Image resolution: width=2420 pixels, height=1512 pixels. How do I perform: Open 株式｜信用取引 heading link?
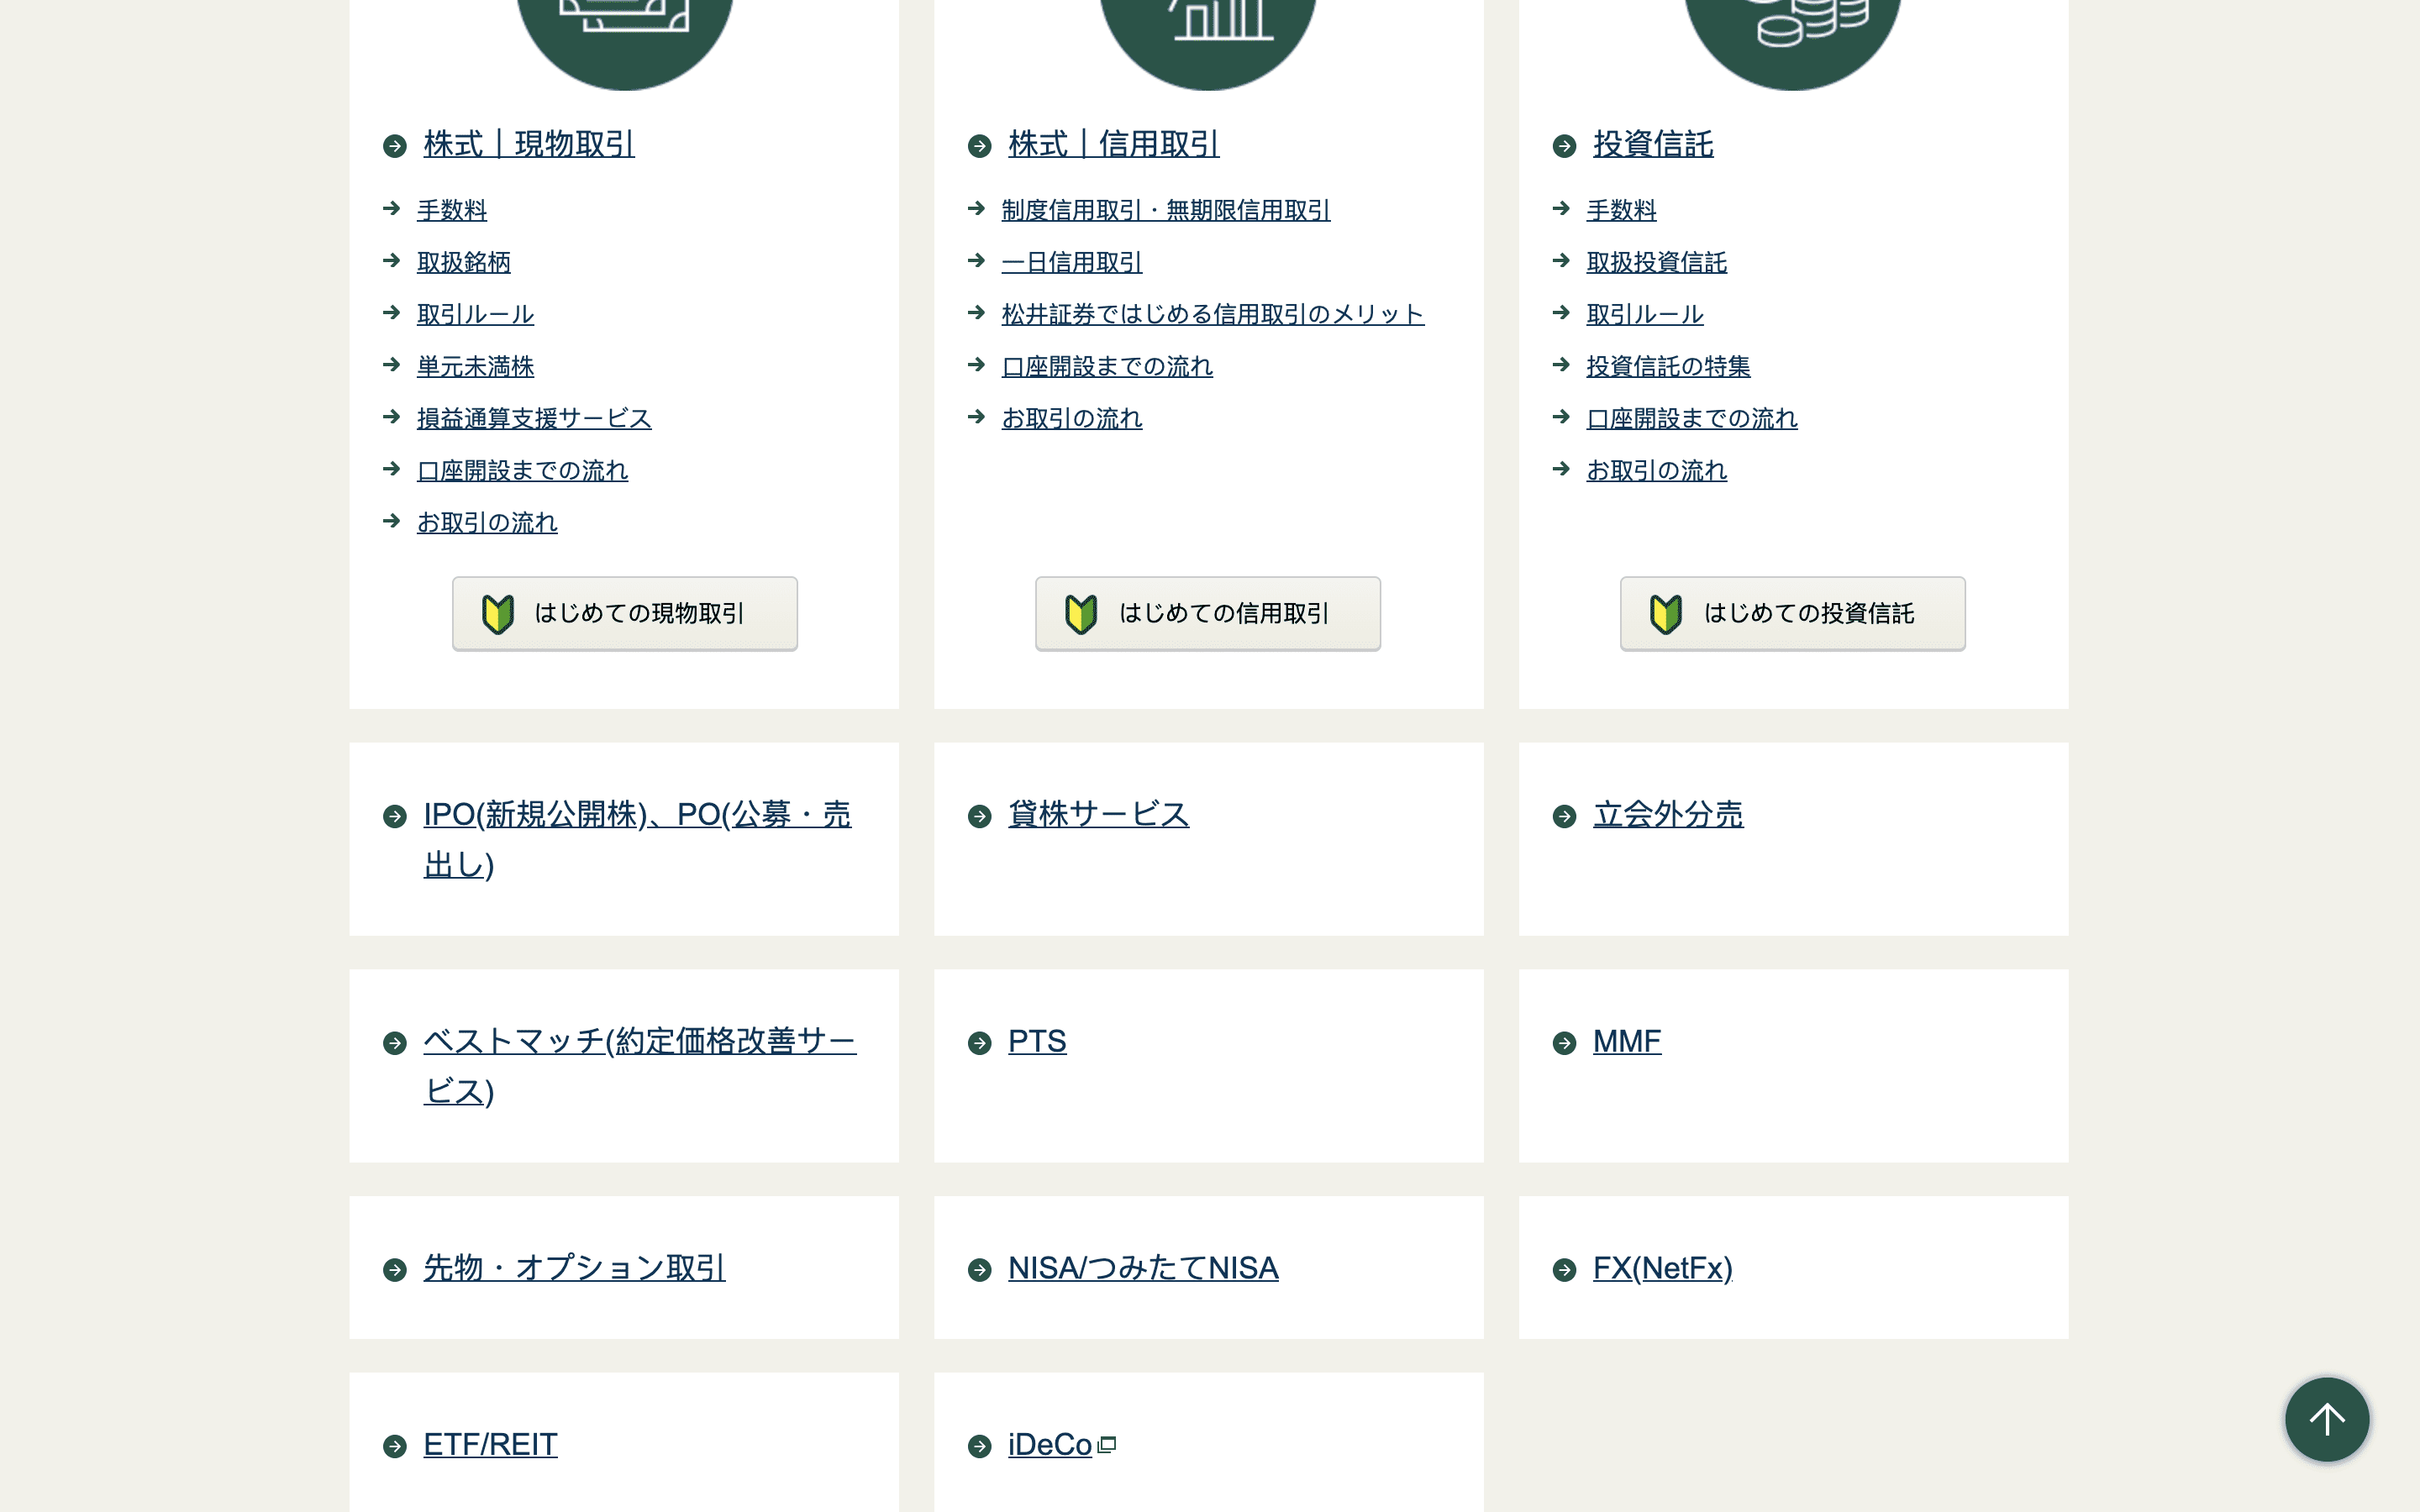pos(1114,144)
